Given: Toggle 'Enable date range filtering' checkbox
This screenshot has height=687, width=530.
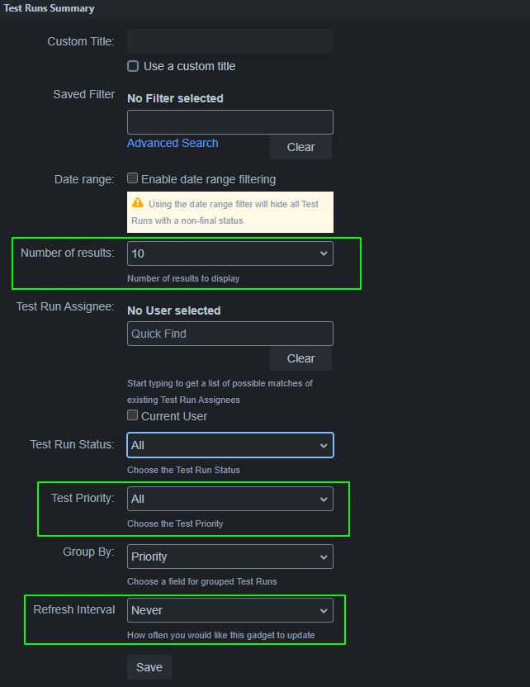Looking at the screenshot, I should coord(133,178).
